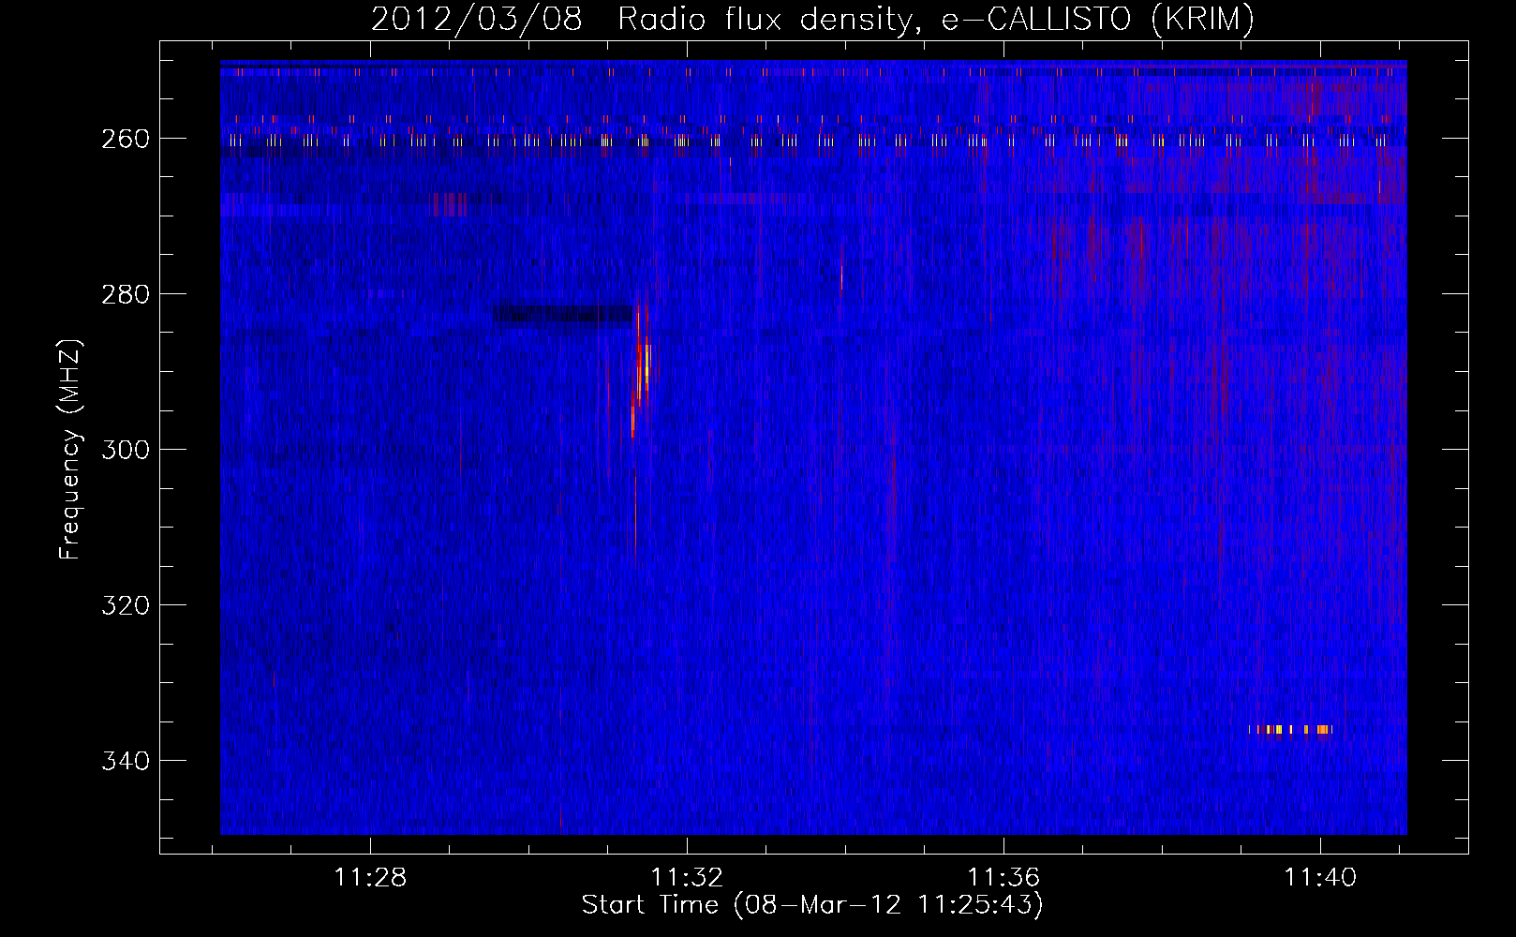This screenshot has width=1516, height=937.
Task: Click the 11:40 time tick label
Action: (x=1320, y=878)
